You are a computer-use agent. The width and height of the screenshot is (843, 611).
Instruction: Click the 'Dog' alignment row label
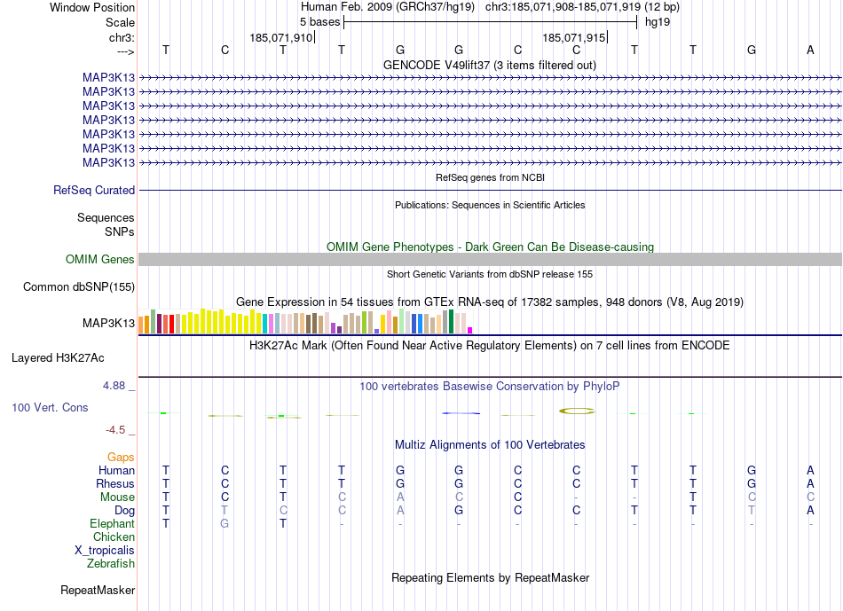coord(124,511)
